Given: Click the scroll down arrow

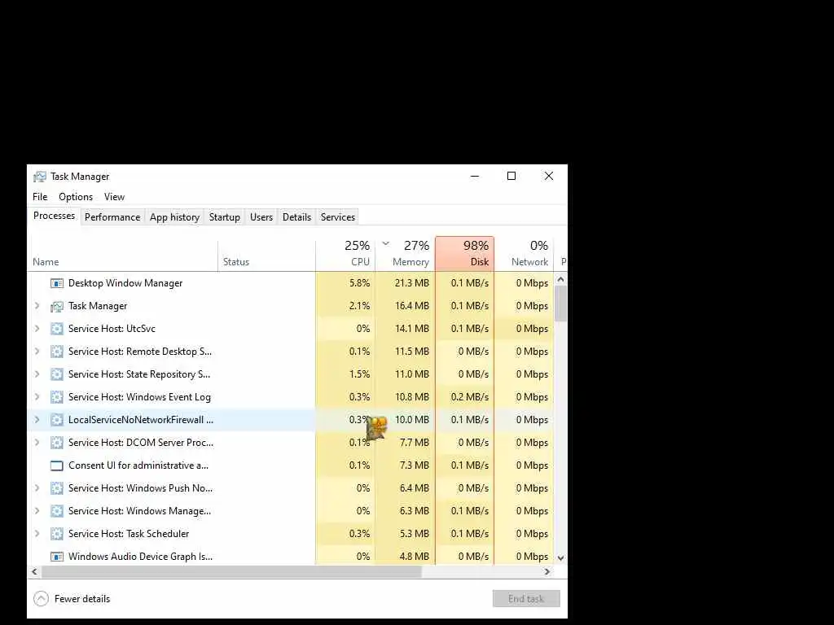Looking at the screenshot, I should click(x=560, y=558).
